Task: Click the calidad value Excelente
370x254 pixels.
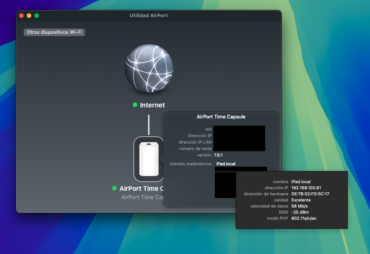Action: pos(301,200)
